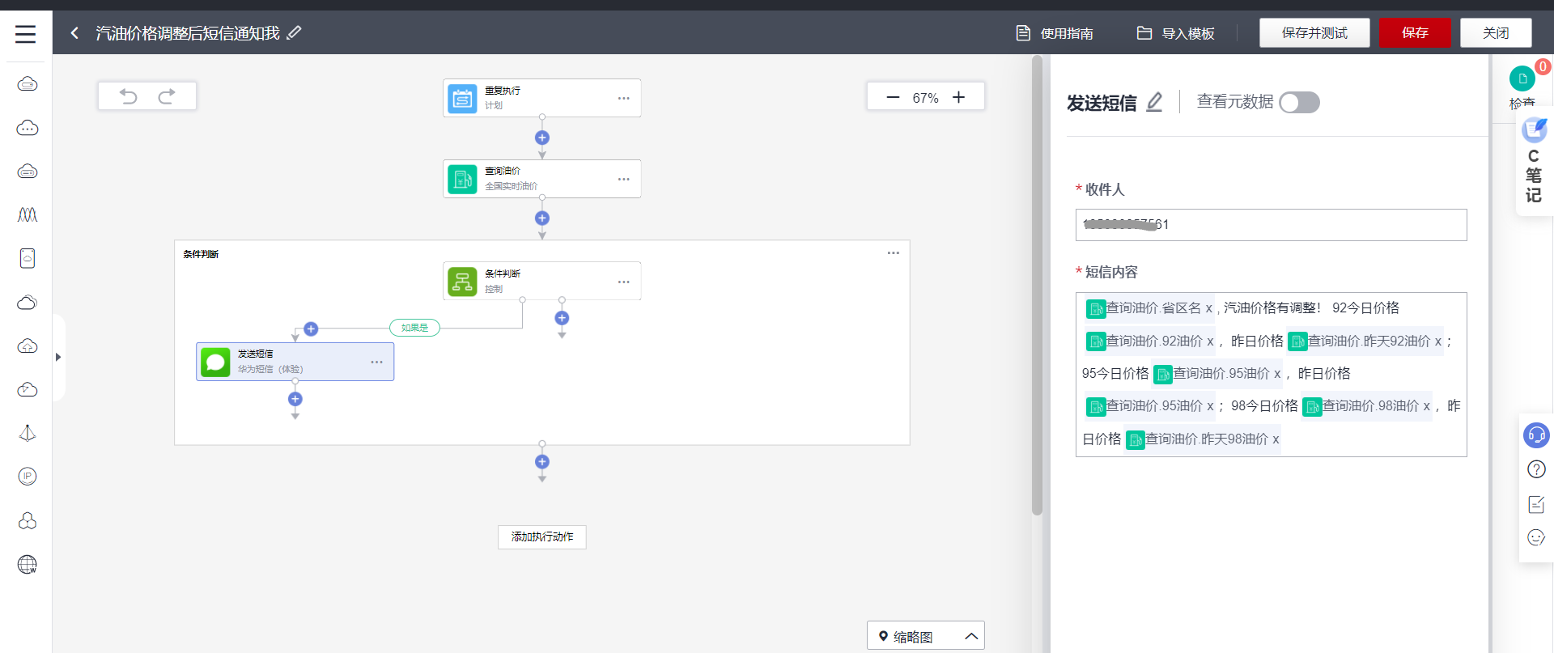Open the IP icon in left sidebar
Screen dimensions: 1554x653
28,477
